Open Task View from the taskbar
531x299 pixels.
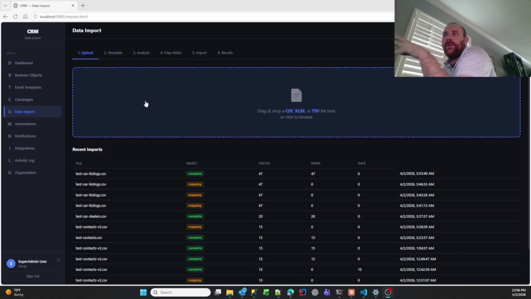click(x=218, y=292)
